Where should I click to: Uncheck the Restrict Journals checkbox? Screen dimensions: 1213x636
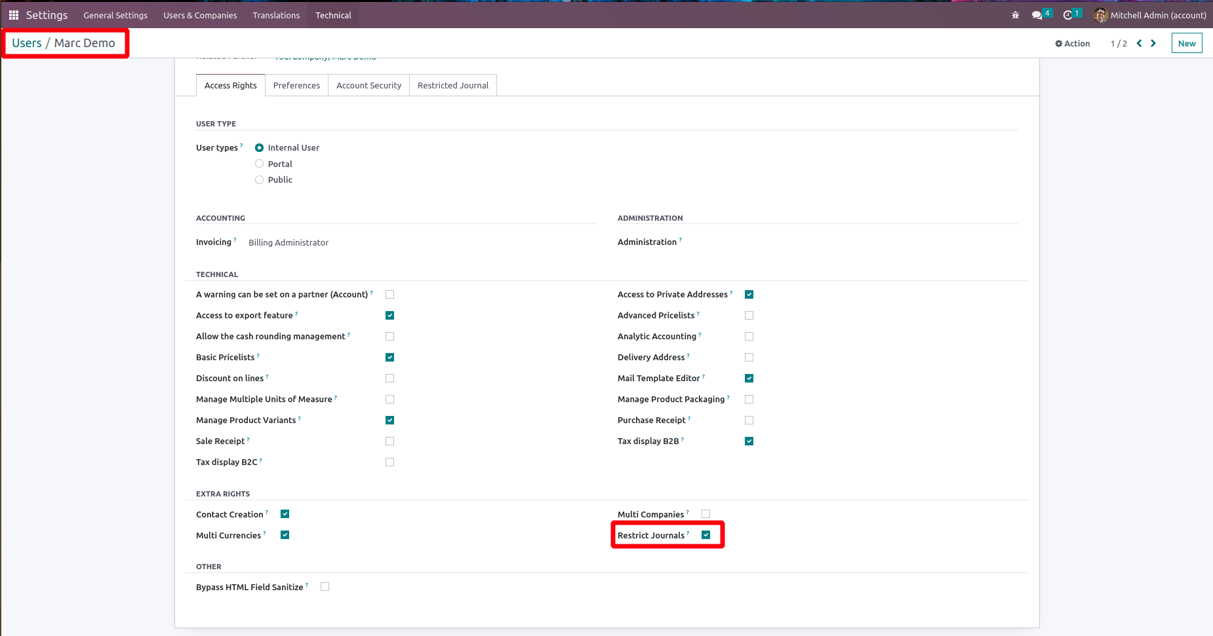706,535
